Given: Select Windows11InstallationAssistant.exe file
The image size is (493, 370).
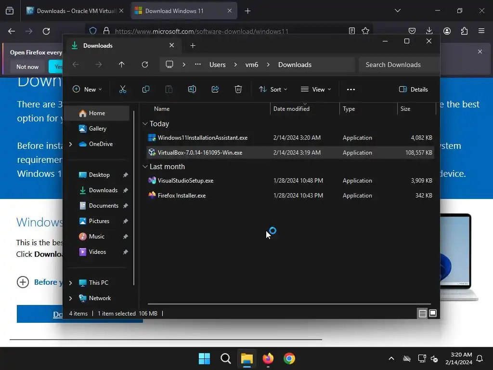Looking at the screenshot, I should click(290, 137).
